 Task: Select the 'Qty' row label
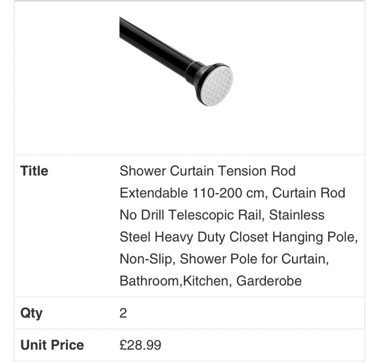[x=31, y=313]
